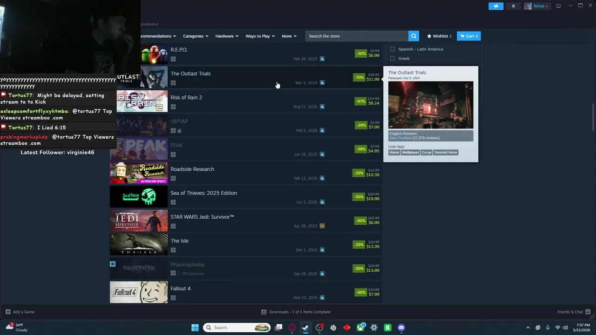Open Discord from the taskbar
The height and width of the screenshot is (335, 596).
(401, 328)
